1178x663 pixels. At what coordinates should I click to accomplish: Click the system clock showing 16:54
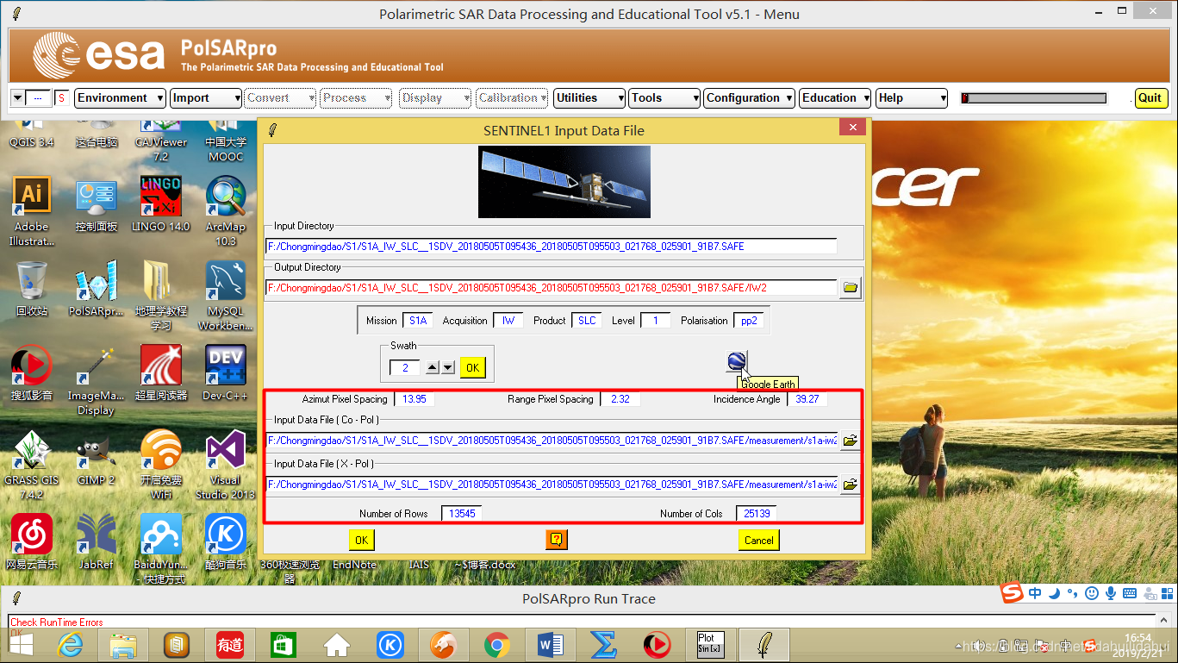[x=1137, y=638]
